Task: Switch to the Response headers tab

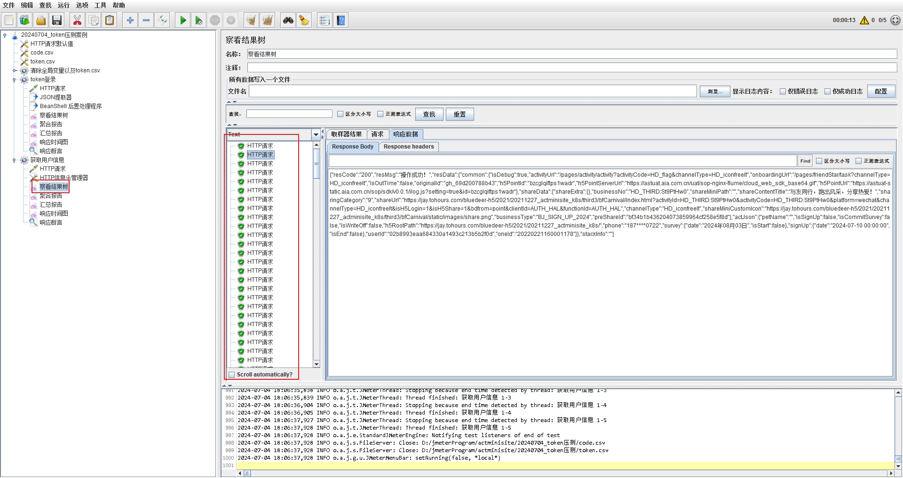Action: point(408,147)
